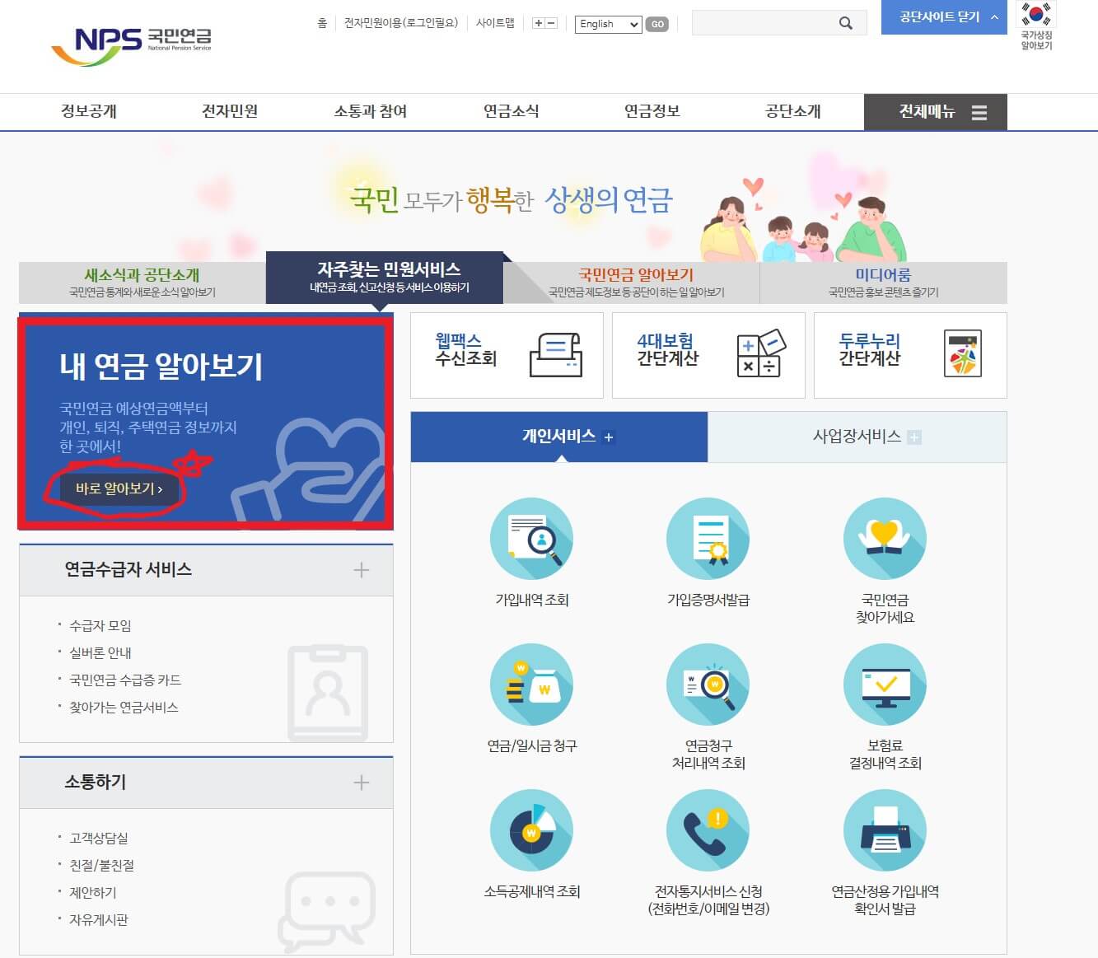1098x958 pixels.
Task: Select the 사업장서비스 tab
Action: click(857, 437)
